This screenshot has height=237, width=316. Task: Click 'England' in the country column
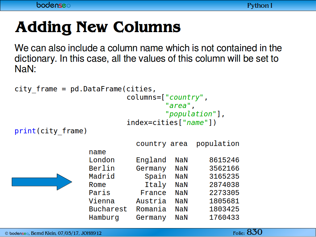coord(151,160)
